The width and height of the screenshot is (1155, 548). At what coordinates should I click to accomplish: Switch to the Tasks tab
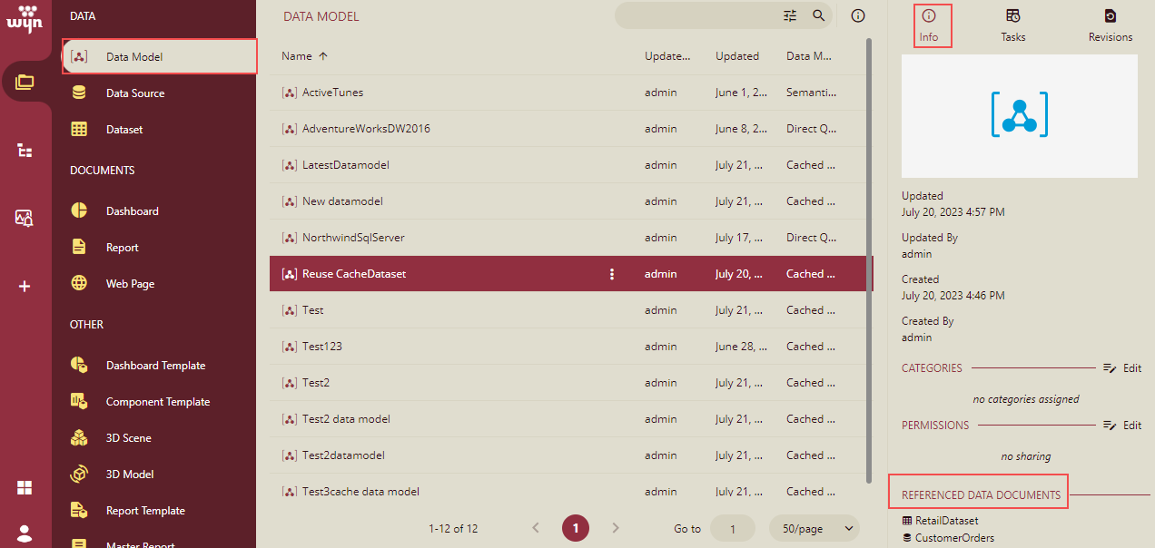tap(1013, 25)
